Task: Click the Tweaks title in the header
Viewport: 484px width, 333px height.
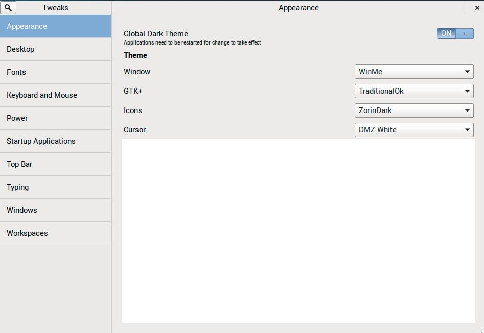Action: [55, 8]
